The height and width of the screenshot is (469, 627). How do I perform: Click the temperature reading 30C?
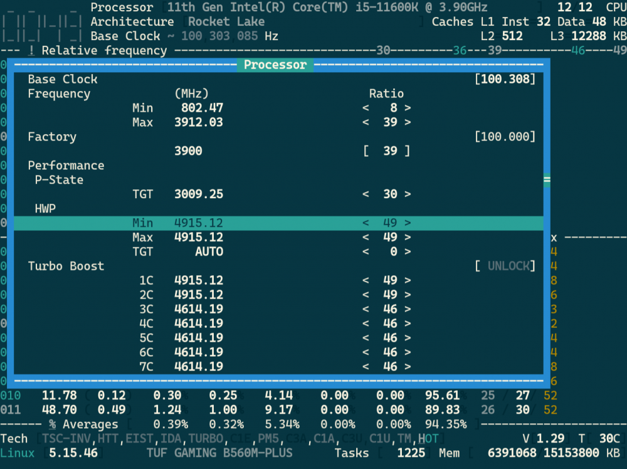point(609,439)
